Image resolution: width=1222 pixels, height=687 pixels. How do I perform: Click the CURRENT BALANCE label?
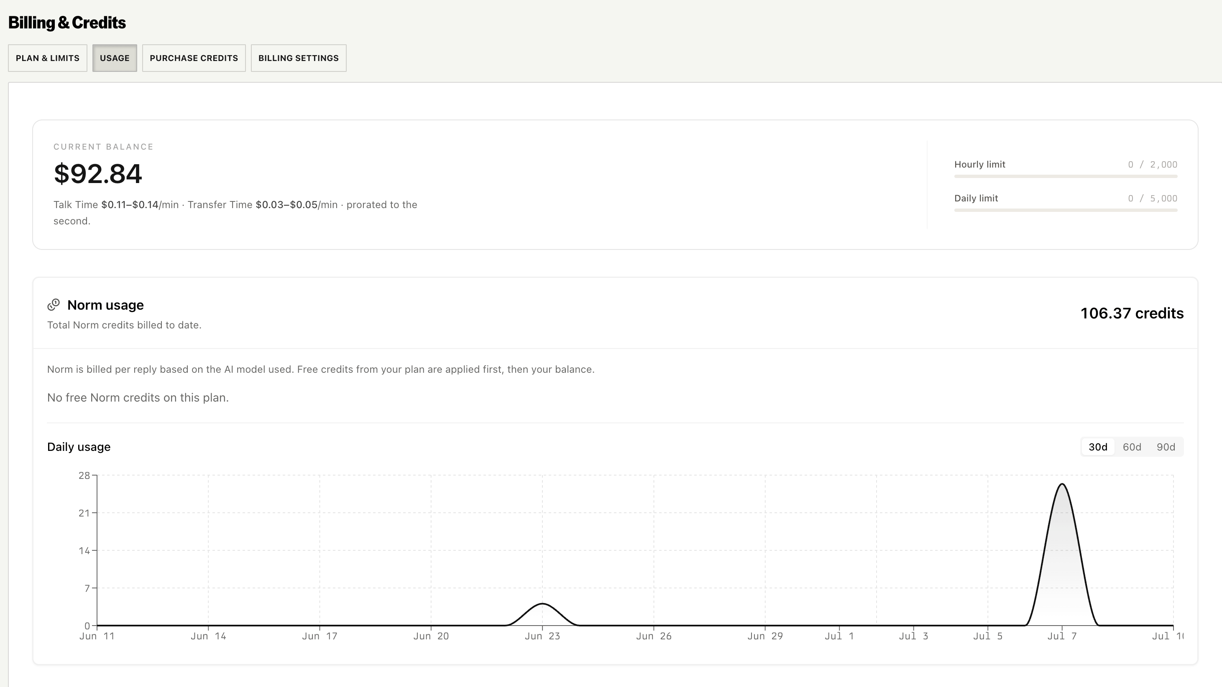(103, 147)
